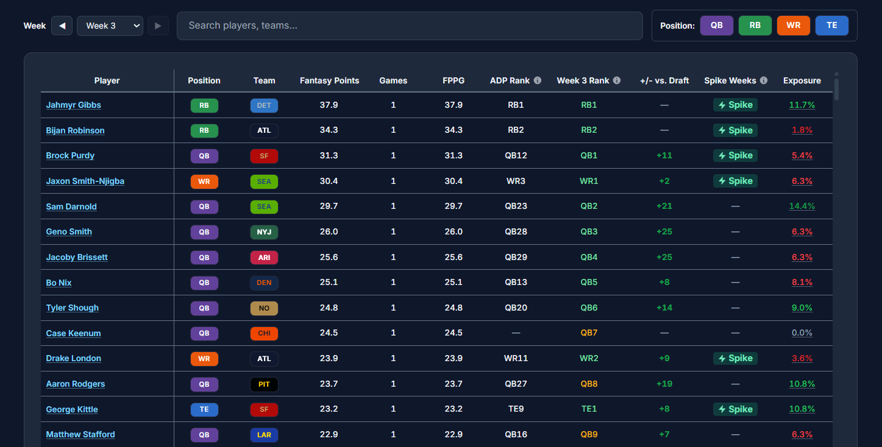Click the table vertical scrollbar thumb
This screenshot has height=447, width=882.
tap(837, 89)
